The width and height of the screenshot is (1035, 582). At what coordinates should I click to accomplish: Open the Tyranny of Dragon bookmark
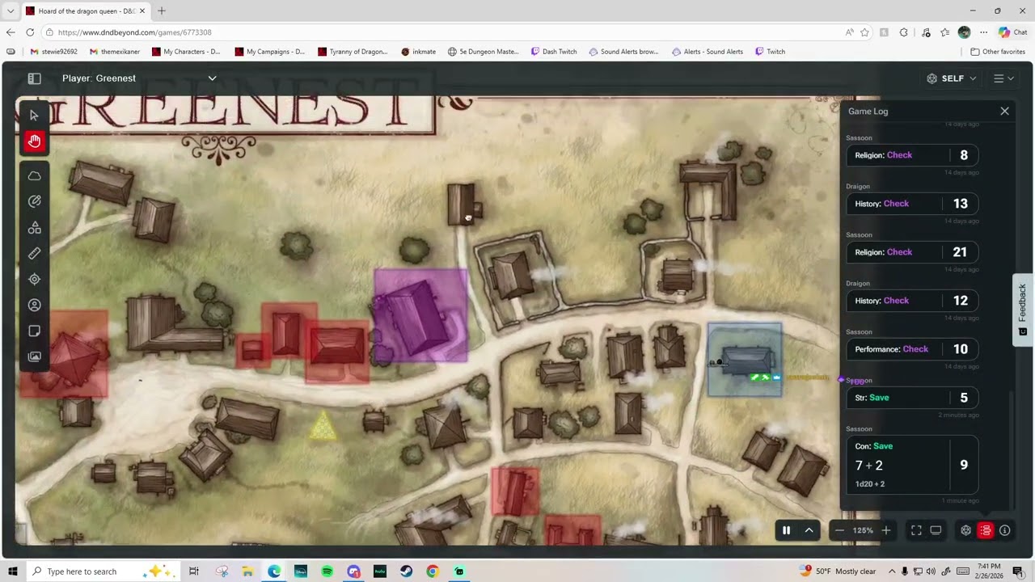tap(353, 52)
